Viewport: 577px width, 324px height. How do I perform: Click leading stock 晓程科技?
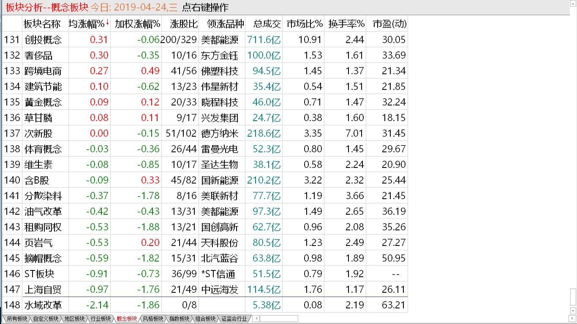coord(220,102)
